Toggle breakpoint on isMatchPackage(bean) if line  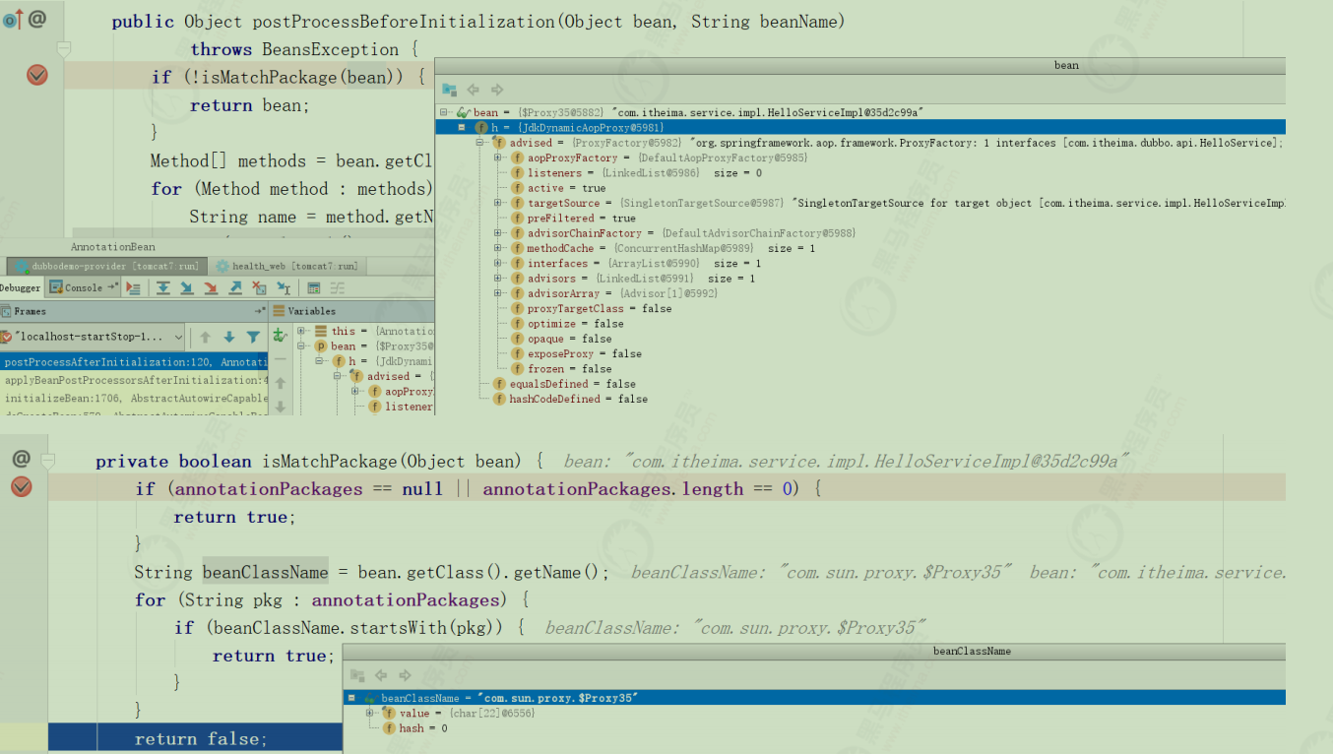click(37, 75)
